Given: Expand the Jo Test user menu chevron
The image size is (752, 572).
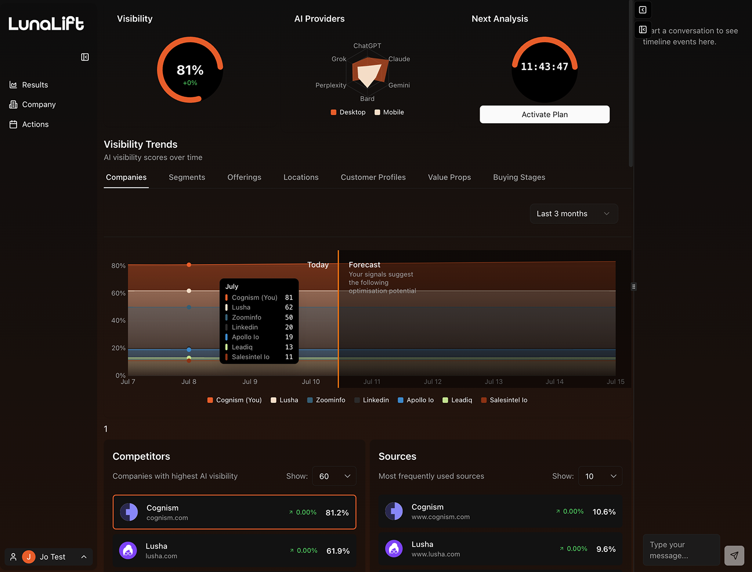Looking at the screenshot, I should (x=84, y=557).
